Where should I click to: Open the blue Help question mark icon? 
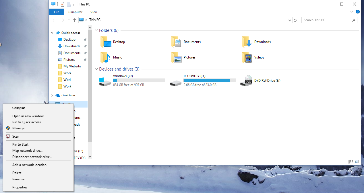tap(357, 12)
